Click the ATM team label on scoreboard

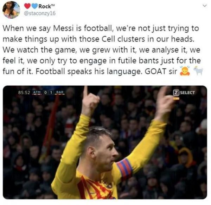point(37,92)
